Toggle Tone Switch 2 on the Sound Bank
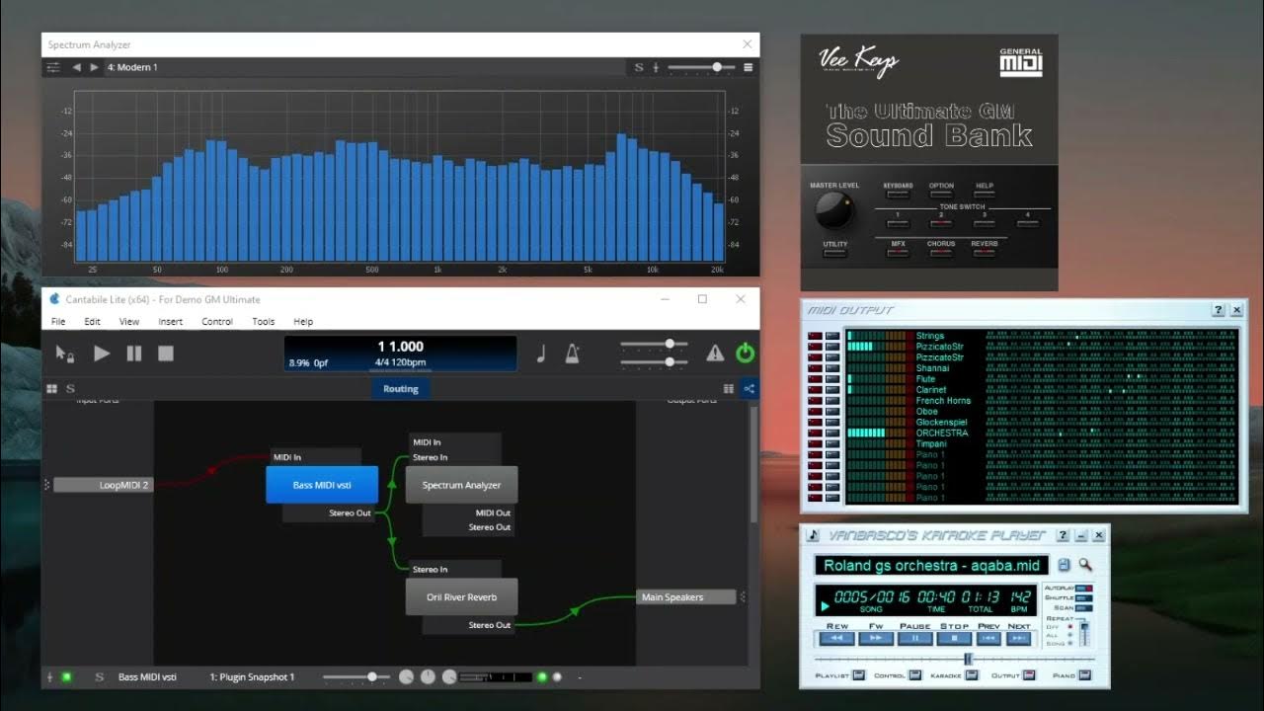 point(941,224)
